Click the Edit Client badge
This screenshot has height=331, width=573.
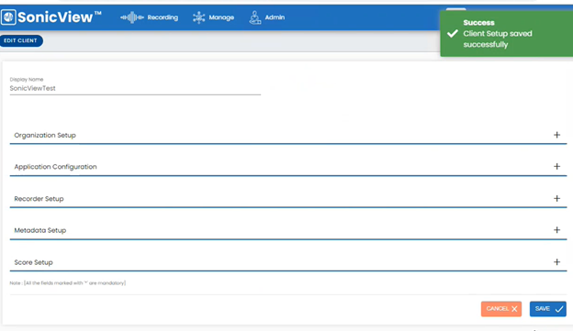click(21, 40)
